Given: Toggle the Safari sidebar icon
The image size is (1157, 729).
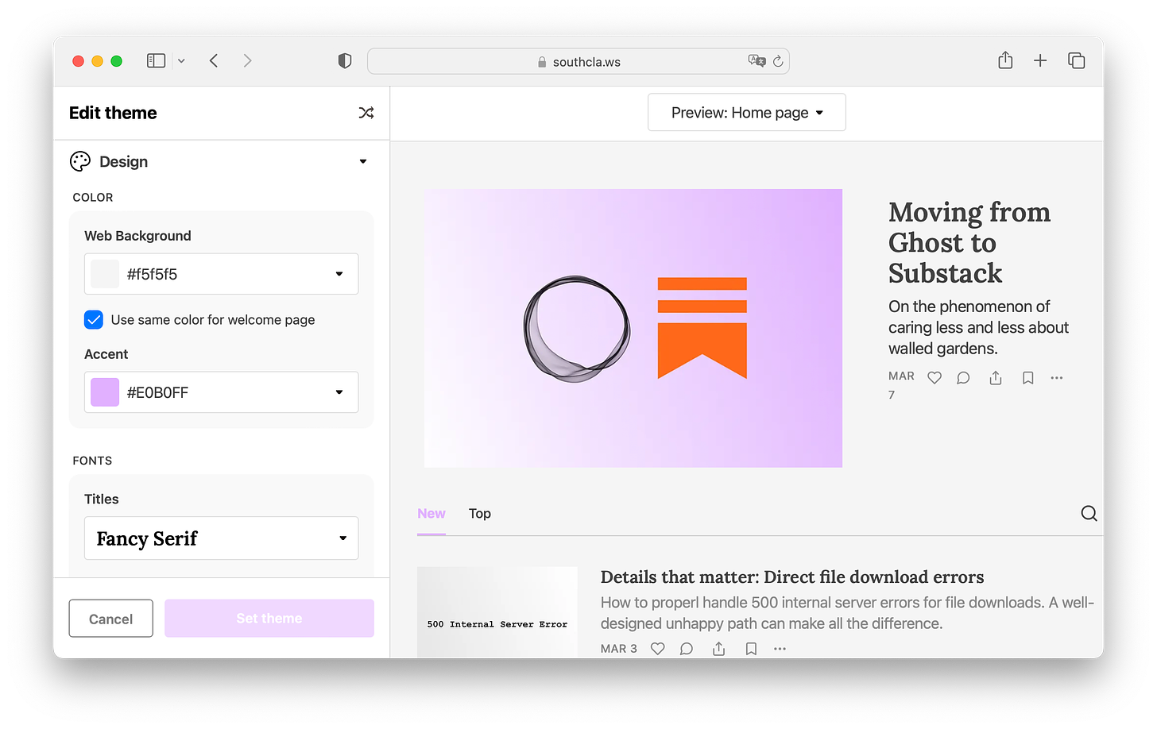Looking at the screenshot, I should pyautogui.click(x=156, y=61).
